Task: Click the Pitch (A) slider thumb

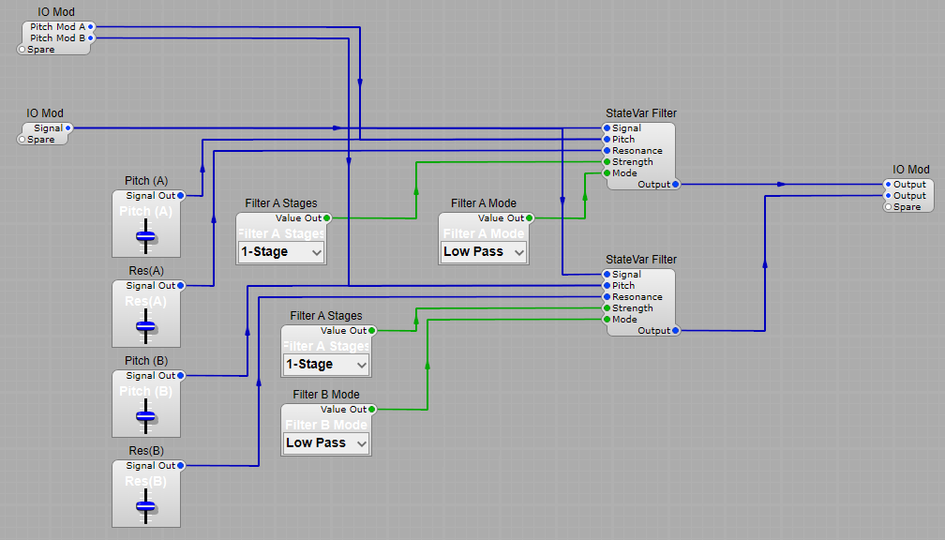Action: click(146, 237)
